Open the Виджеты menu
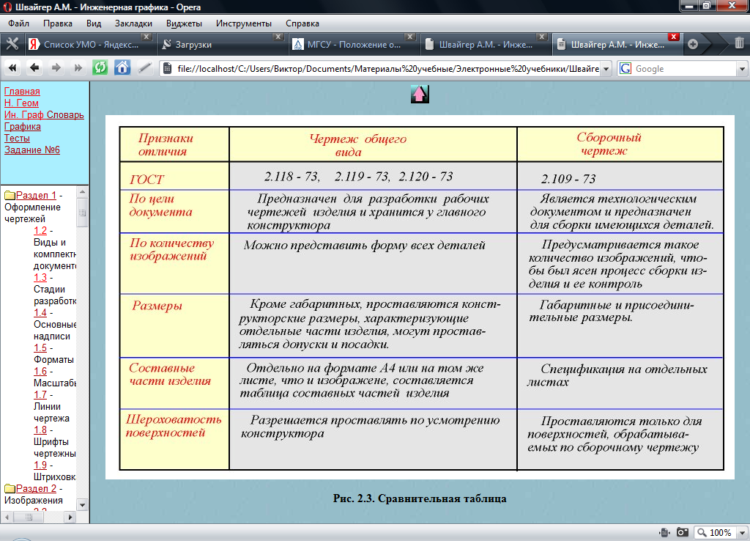This screenshot has width=750, height=541. click(184, 23)
